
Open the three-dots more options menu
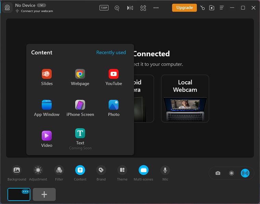(x=156, y=8)
